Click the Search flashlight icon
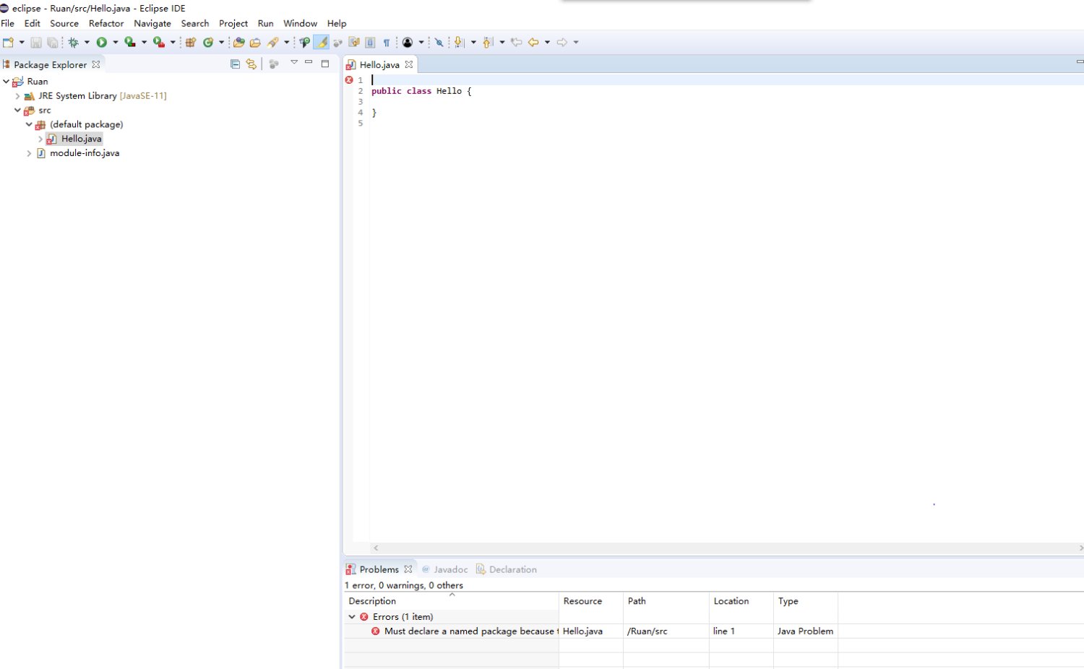The image size is (1084, 669). click(x=273, y=43)
